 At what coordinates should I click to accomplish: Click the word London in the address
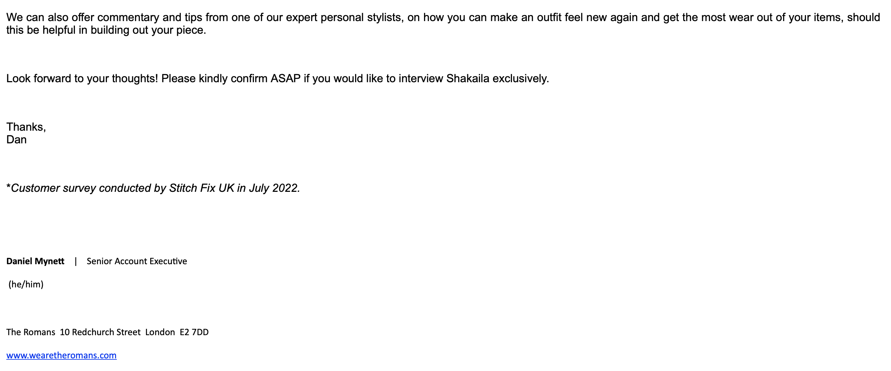click(160, 332)
